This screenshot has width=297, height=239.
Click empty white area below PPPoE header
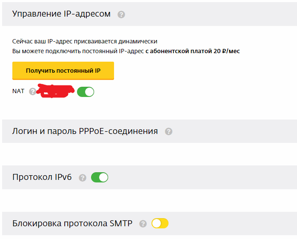click(149, 154)
